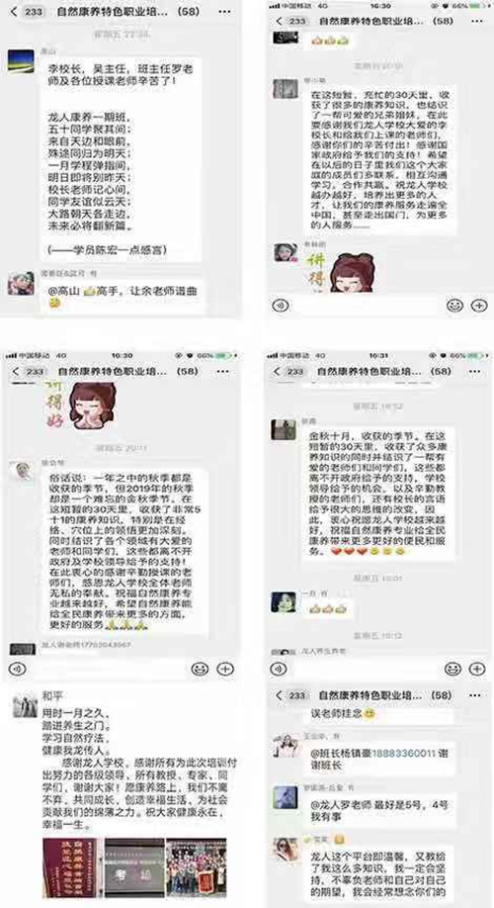Open the emoji picker in the 16:30 screenshot
494x908 pixels.
tap(455, 305)
